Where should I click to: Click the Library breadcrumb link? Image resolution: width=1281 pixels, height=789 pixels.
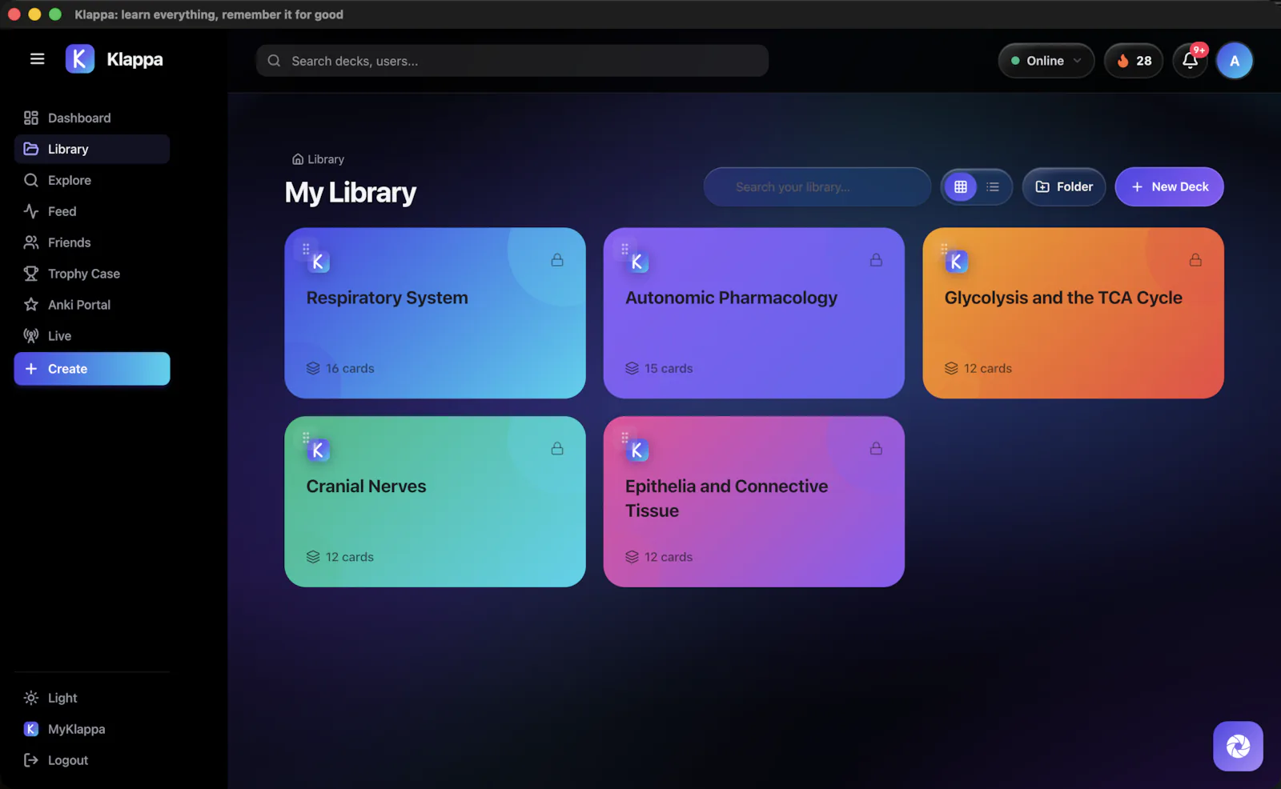(318, 159)
